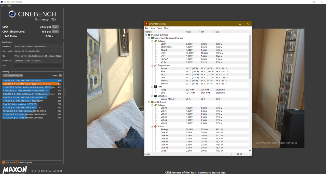Select the NB/SoC voltage row

(196, 59)
